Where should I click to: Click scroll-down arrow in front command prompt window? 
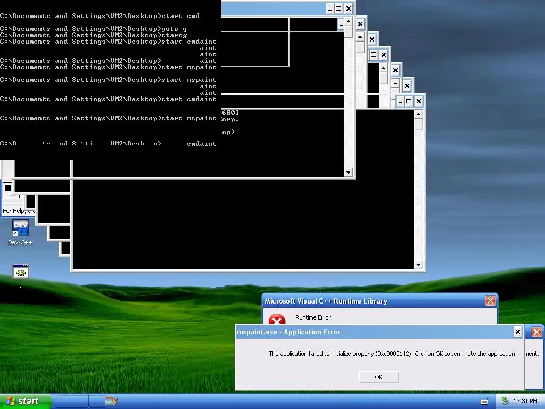click(418, 265)
